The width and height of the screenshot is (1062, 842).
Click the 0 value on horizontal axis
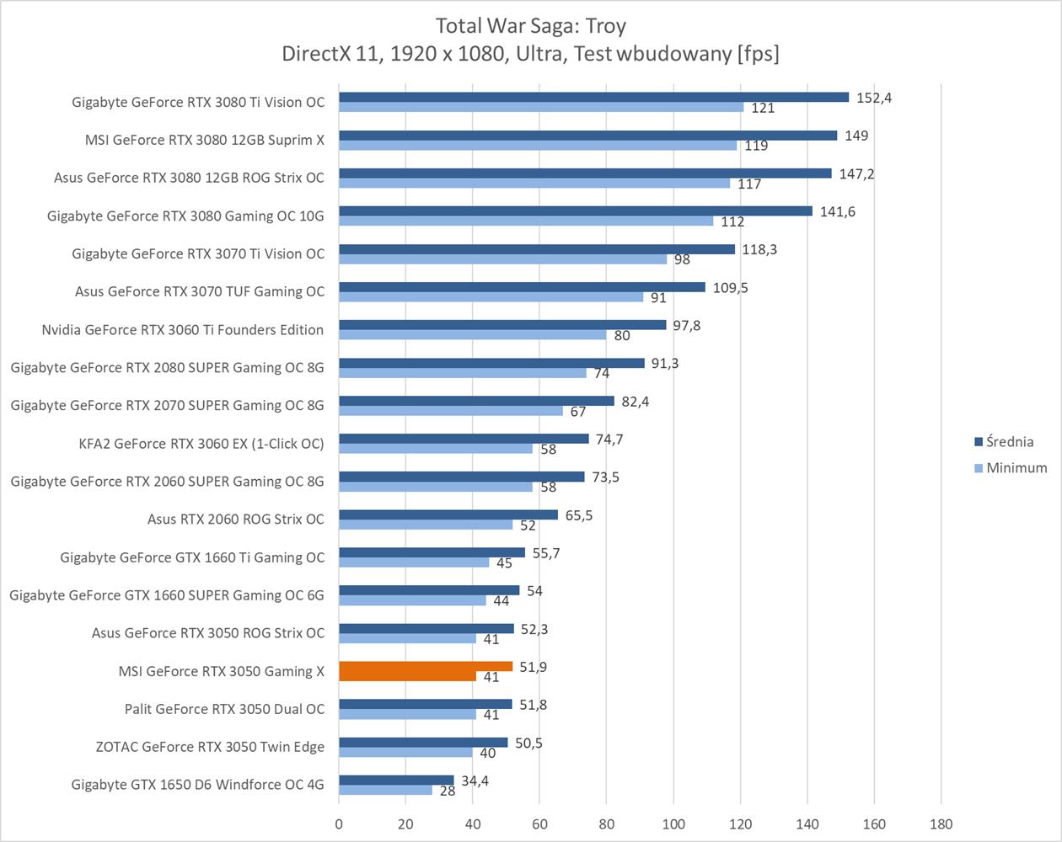click(x=339, y=824)
